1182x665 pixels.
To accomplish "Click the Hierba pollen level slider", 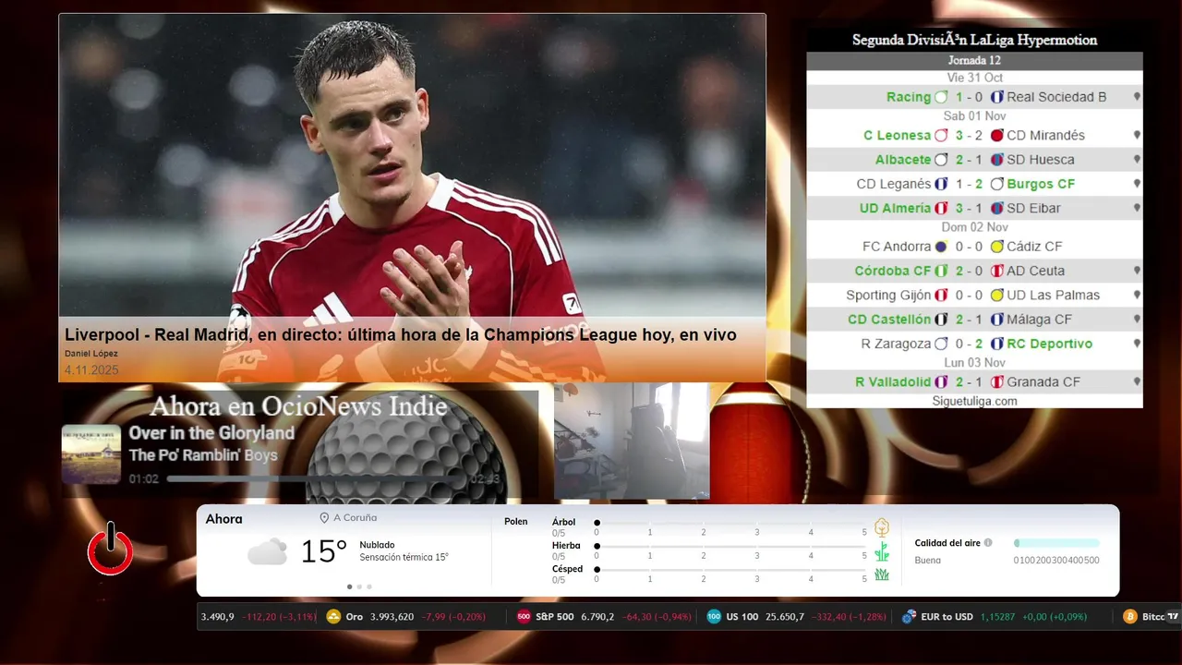I will click(731, 546).
